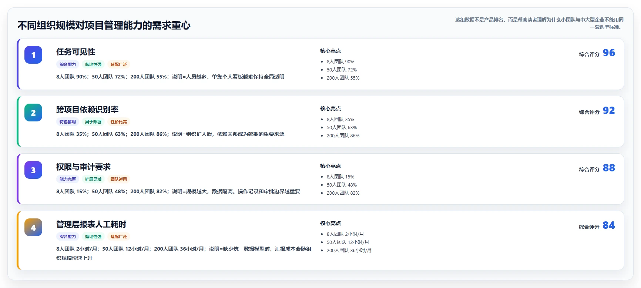Click the 50人团队 72% bullet
641x288 pixels.
click(342, 70)
